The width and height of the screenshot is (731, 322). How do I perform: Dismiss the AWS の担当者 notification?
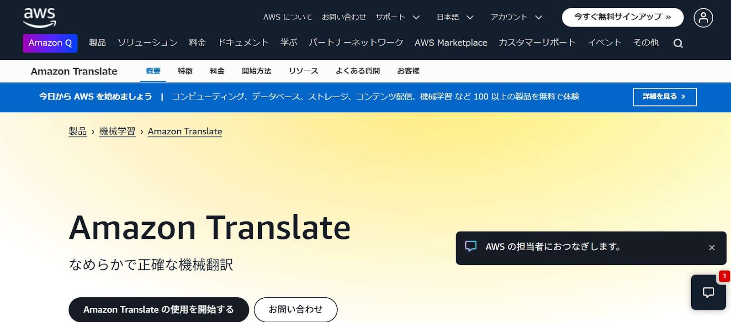[x=712, y=248]
